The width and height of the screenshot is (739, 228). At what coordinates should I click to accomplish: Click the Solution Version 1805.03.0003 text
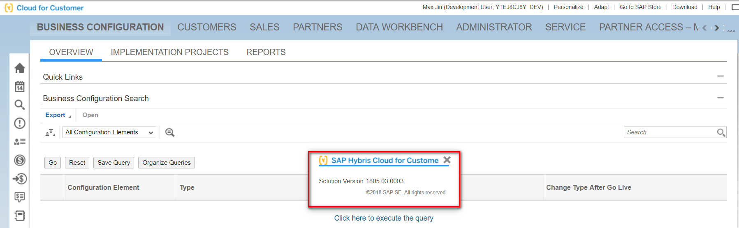coord(361,181)
